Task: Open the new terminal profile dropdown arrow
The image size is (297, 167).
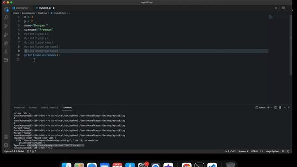Action: click(x=271, y=108)
